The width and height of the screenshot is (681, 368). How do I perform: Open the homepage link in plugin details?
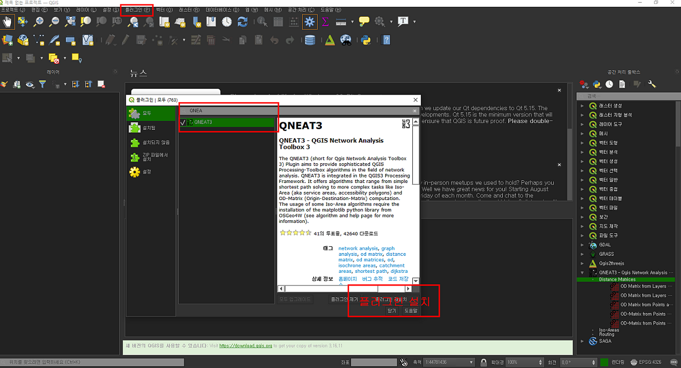[347, 279]
